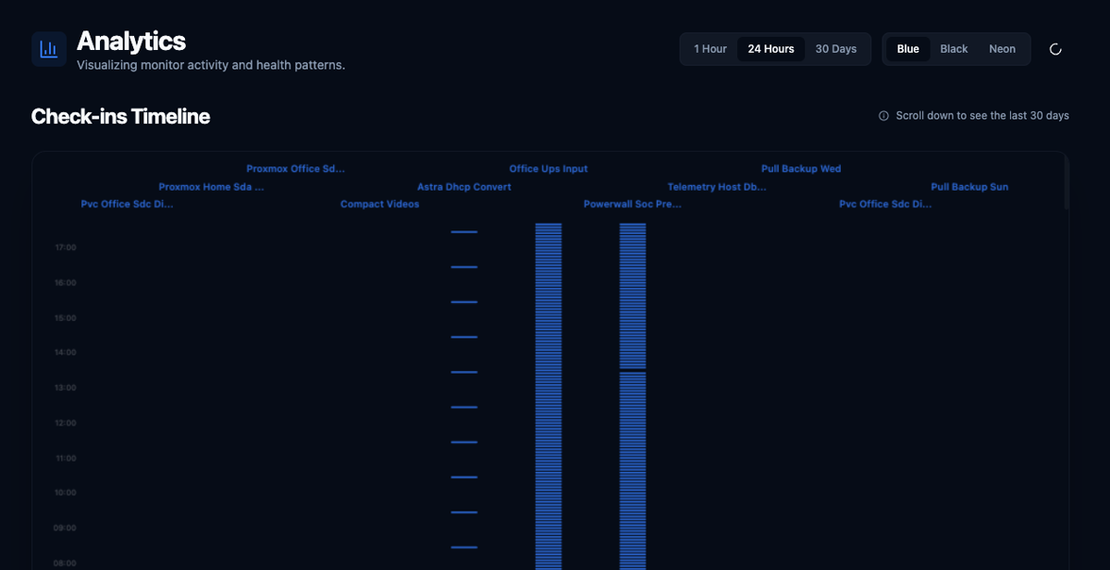Click the Analytics page title
Viewport: 1110px width, 570px height.
[131, 41]
